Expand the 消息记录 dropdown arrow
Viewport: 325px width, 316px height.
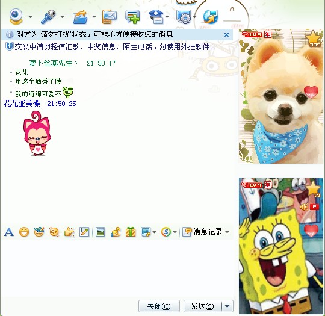pos(227,232)
